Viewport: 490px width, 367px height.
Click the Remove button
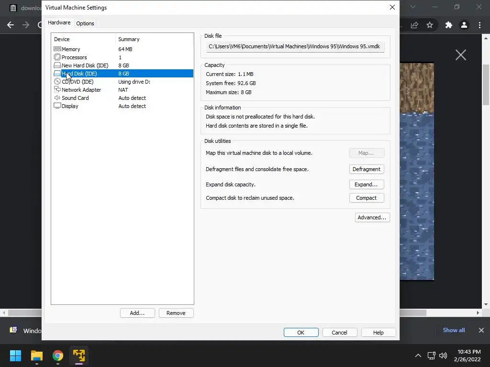(176, 313)
